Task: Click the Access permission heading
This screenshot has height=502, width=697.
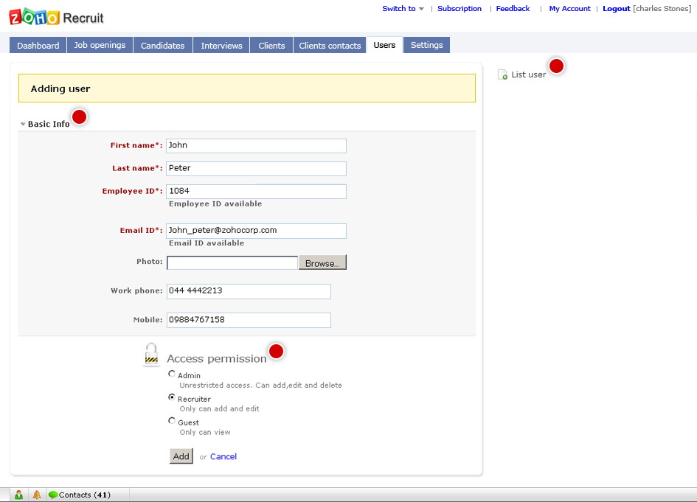Action: [x=217, y=358]
